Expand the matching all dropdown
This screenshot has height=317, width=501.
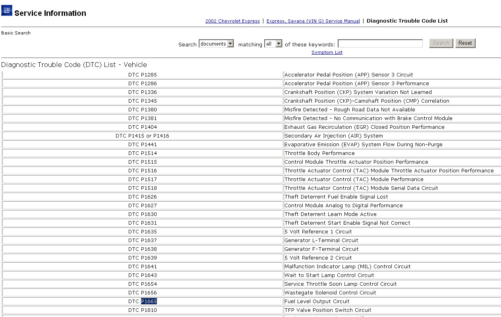tap(273, 44)
